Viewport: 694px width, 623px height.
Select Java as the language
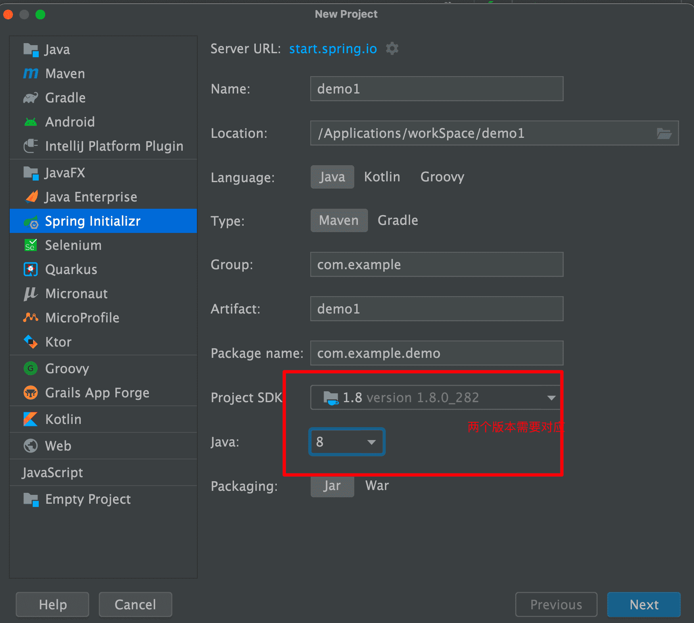pos(332,177)
